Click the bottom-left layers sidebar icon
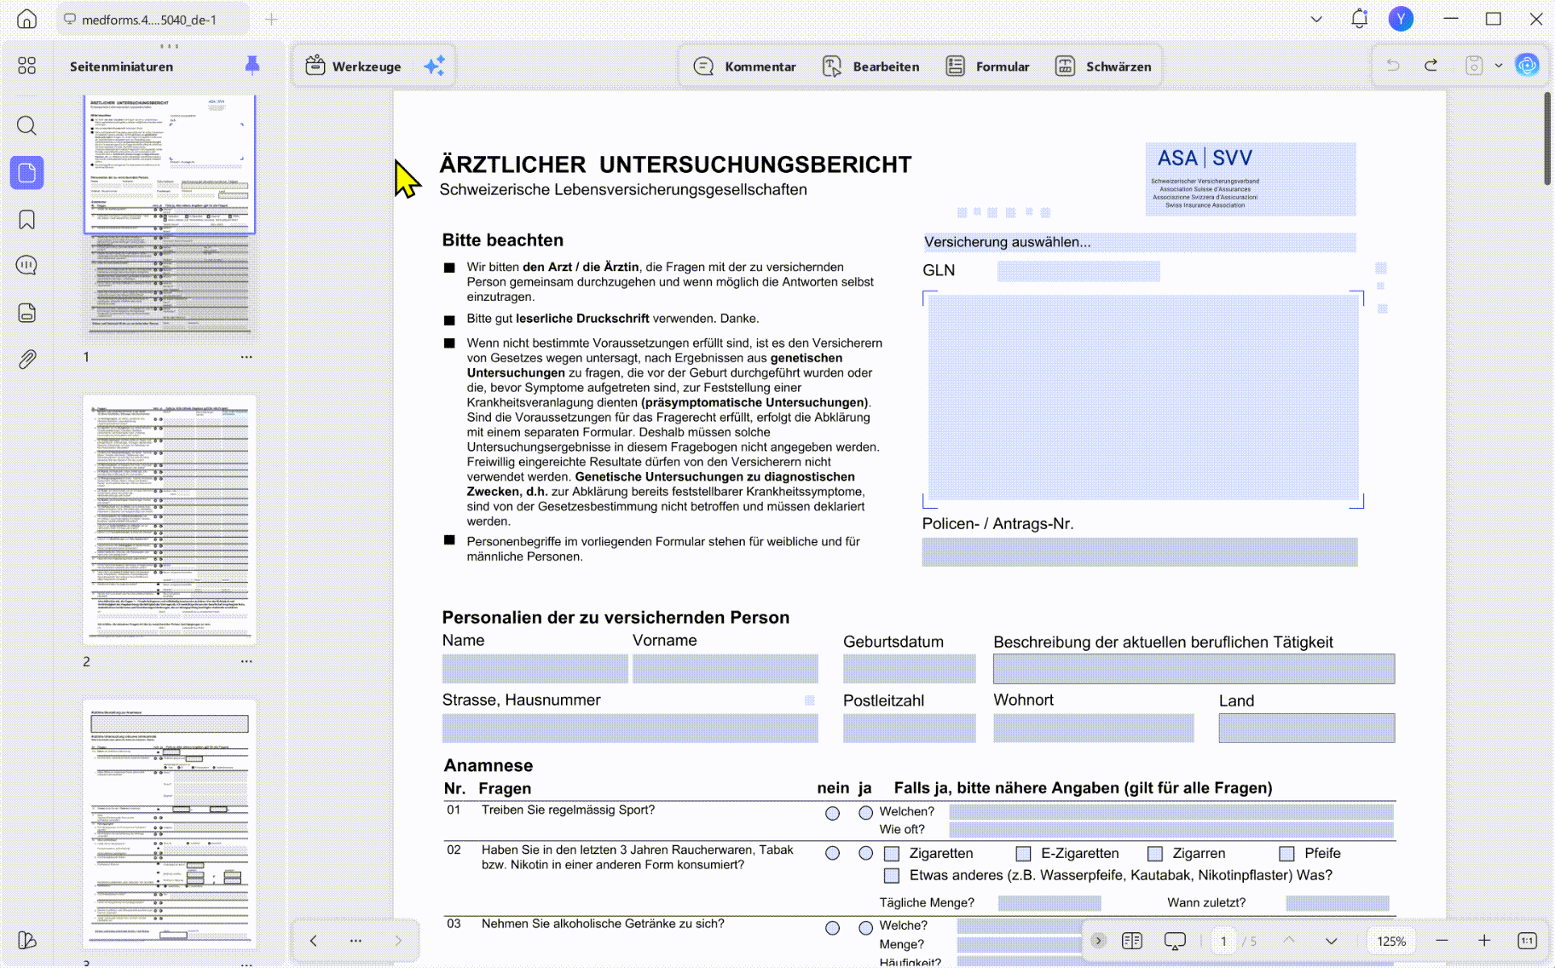 (26, 940)
